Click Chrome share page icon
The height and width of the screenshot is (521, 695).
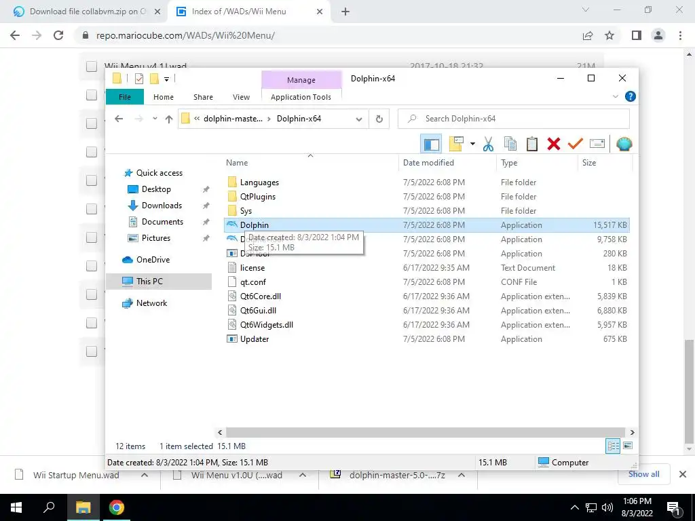pyautogui.click(x=588, y=35)
